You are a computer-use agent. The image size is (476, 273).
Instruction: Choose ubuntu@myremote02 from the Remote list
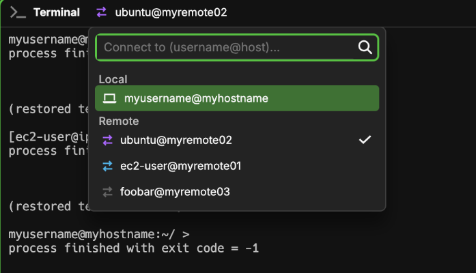(176, 140)
